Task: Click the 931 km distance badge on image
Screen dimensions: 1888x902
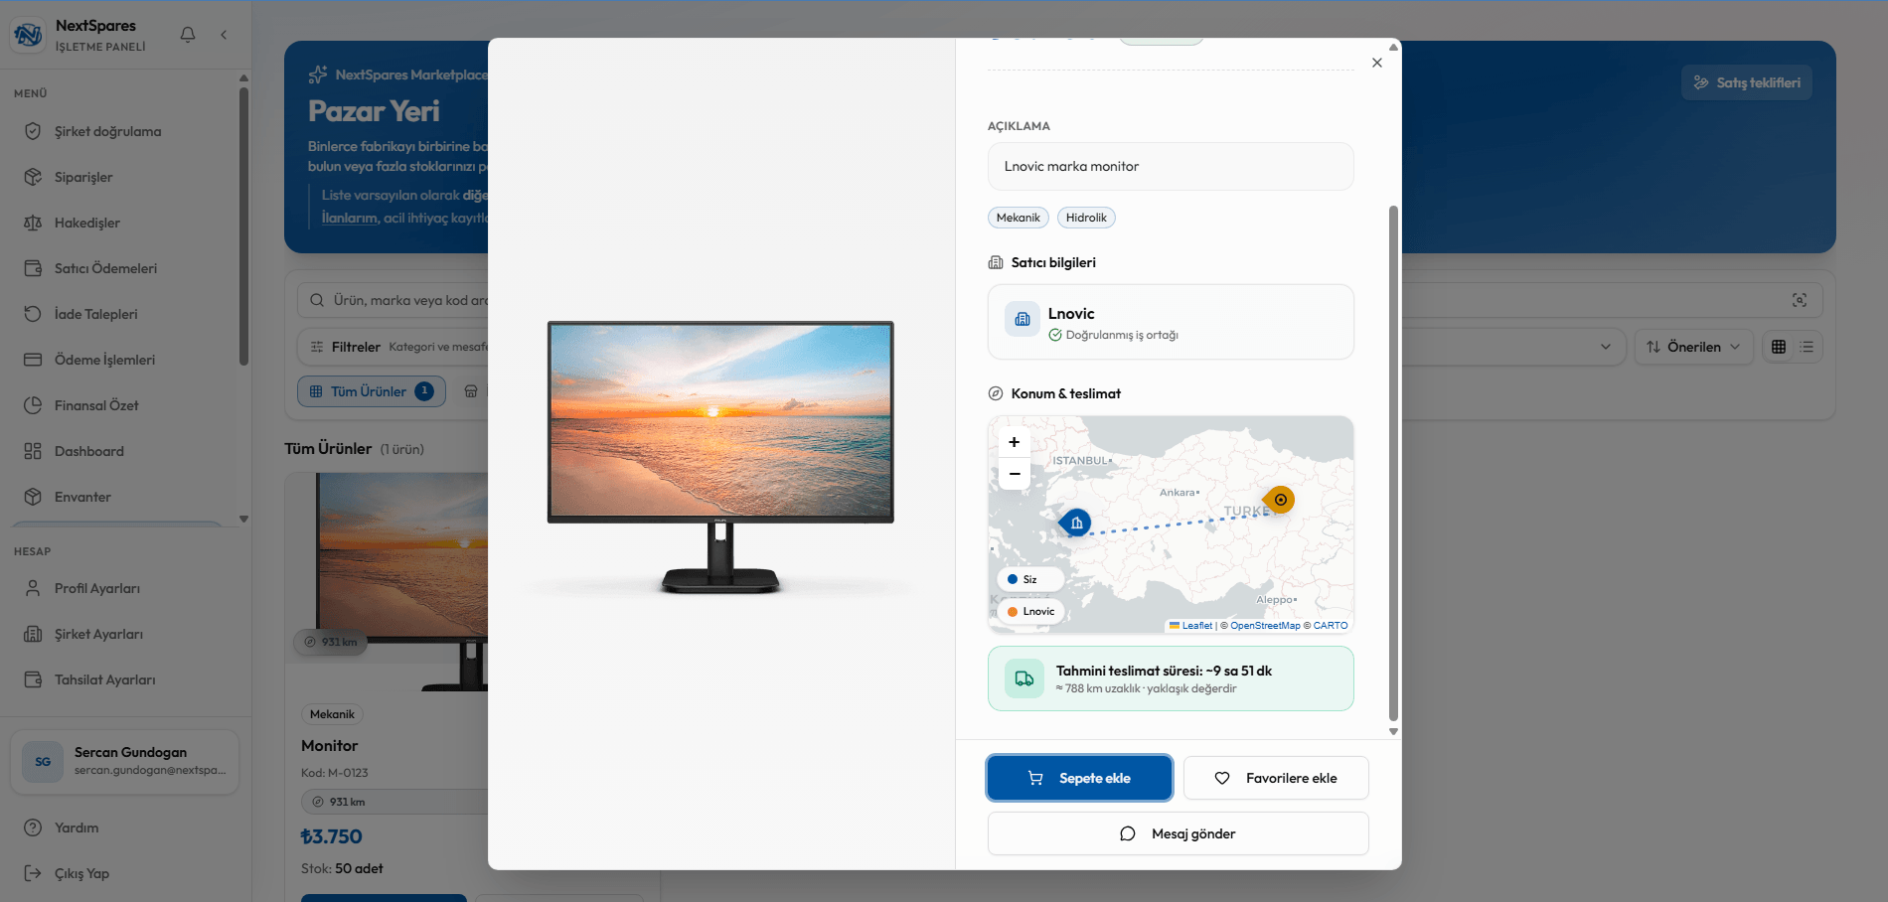Action: (330, 642)
